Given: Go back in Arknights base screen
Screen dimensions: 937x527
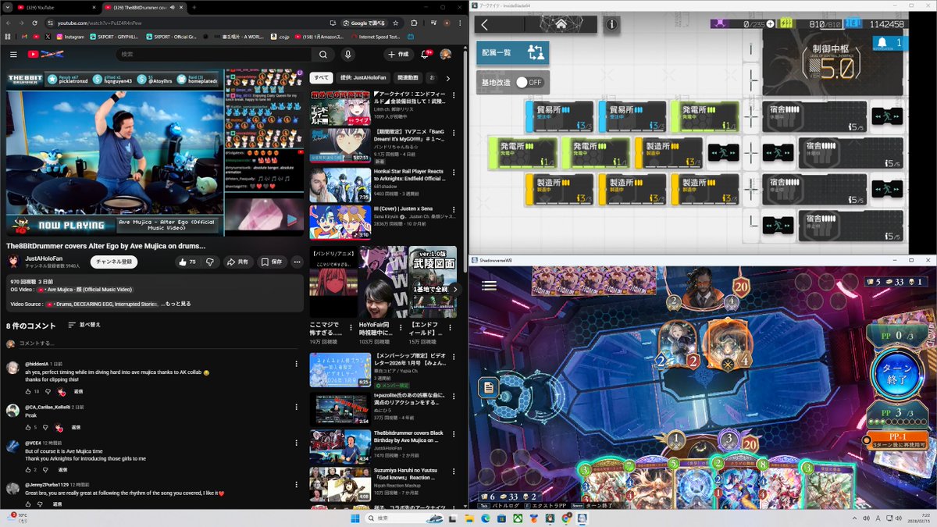Looking at the screenshot, I should [x=485, y=24].
